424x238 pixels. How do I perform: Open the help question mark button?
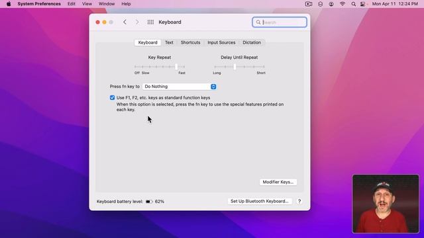299,201
